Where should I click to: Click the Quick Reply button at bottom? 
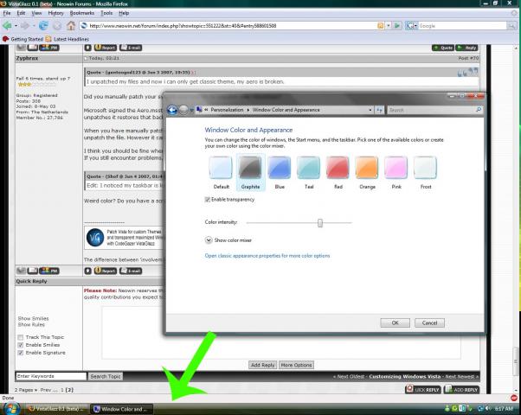pos(423,389)
